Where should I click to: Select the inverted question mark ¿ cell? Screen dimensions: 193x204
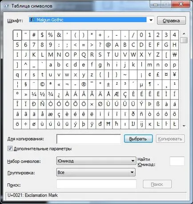(x=59, y=94)
